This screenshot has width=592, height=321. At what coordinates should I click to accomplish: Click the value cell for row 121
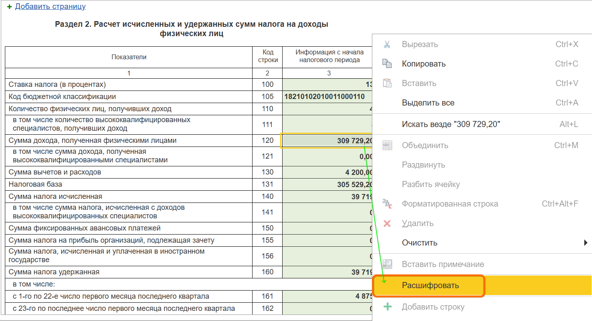[x=327, y=156]
